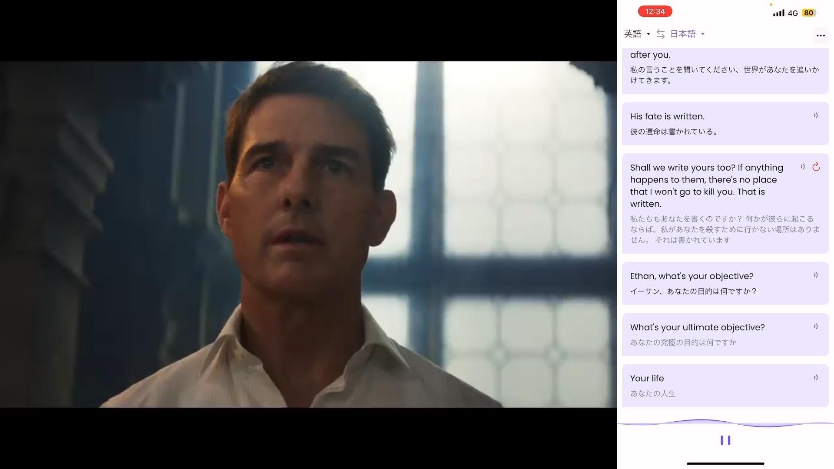
Task: Play audio for "Ethan, what's your objective?"
Action: (815, 275)
